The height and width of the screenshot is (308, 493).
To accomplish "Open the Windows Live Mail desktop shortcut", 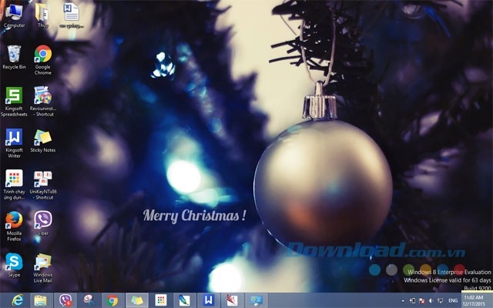I will click(x=43, y=267).
